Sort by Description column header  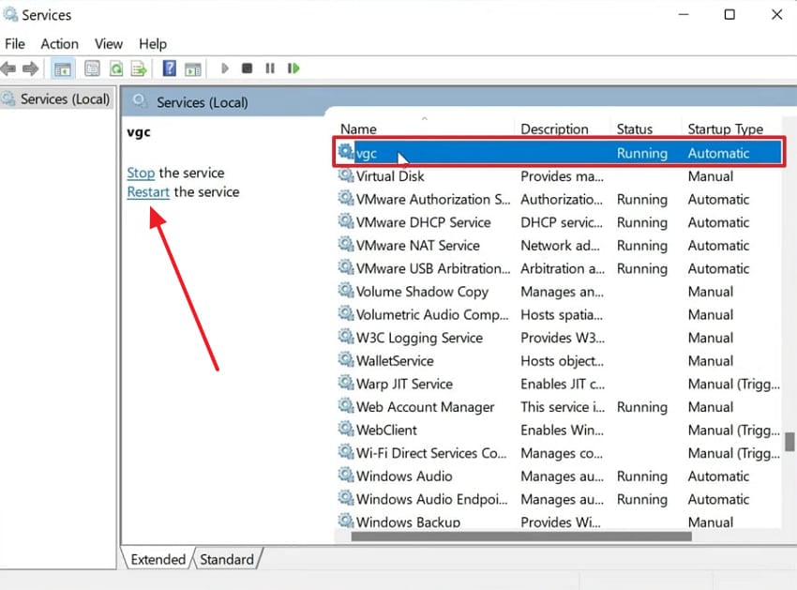coord(562,129)
